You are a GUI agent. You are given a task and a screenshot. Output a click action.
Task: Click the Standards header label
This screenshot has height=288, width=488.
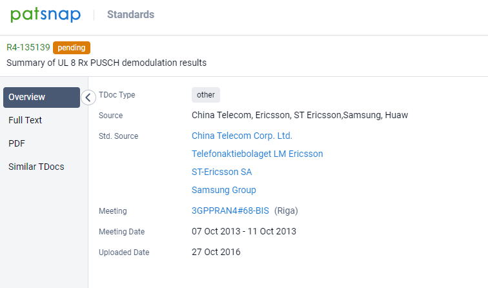coord(130,14)
